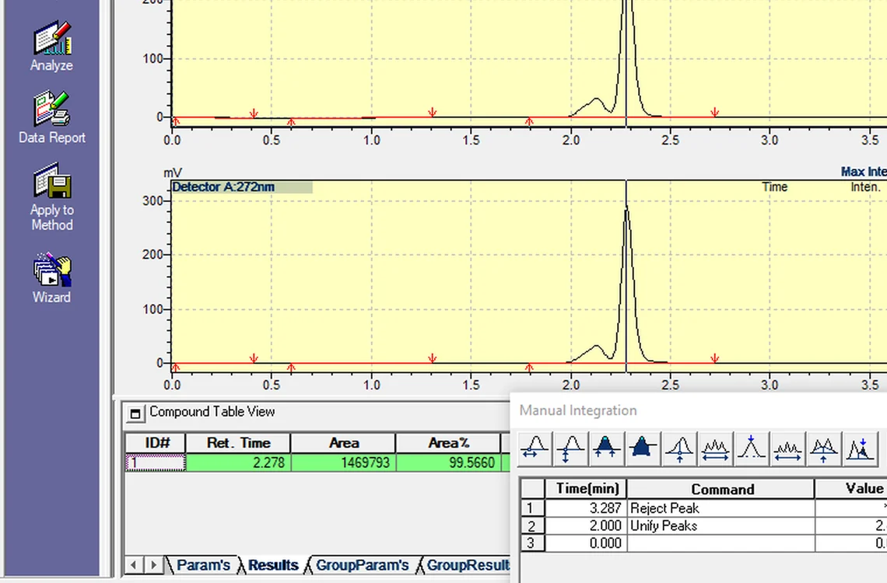Screen dimensions: 887x583
Task: Select the Unify Peaks command cell
Action: tap(720, 525)
